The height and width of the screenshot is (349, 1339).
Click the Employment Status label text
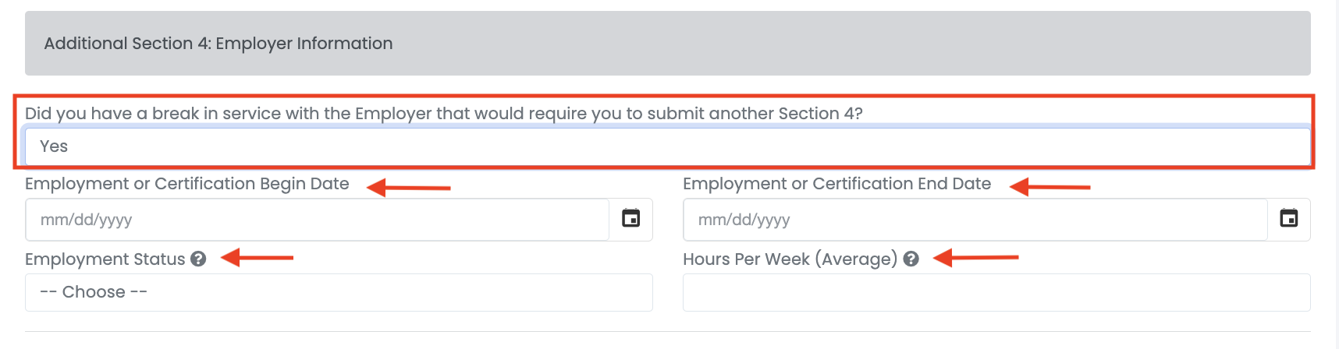(x=105, y=259)
